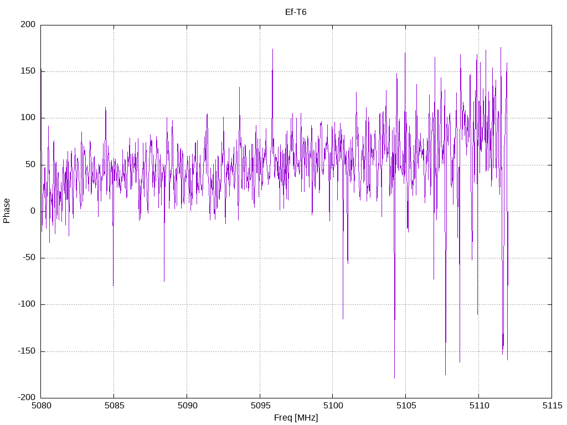This screenshot has height=425, width=567.
Task: Click x-axis tick label 5085
Action: (114, 406)
